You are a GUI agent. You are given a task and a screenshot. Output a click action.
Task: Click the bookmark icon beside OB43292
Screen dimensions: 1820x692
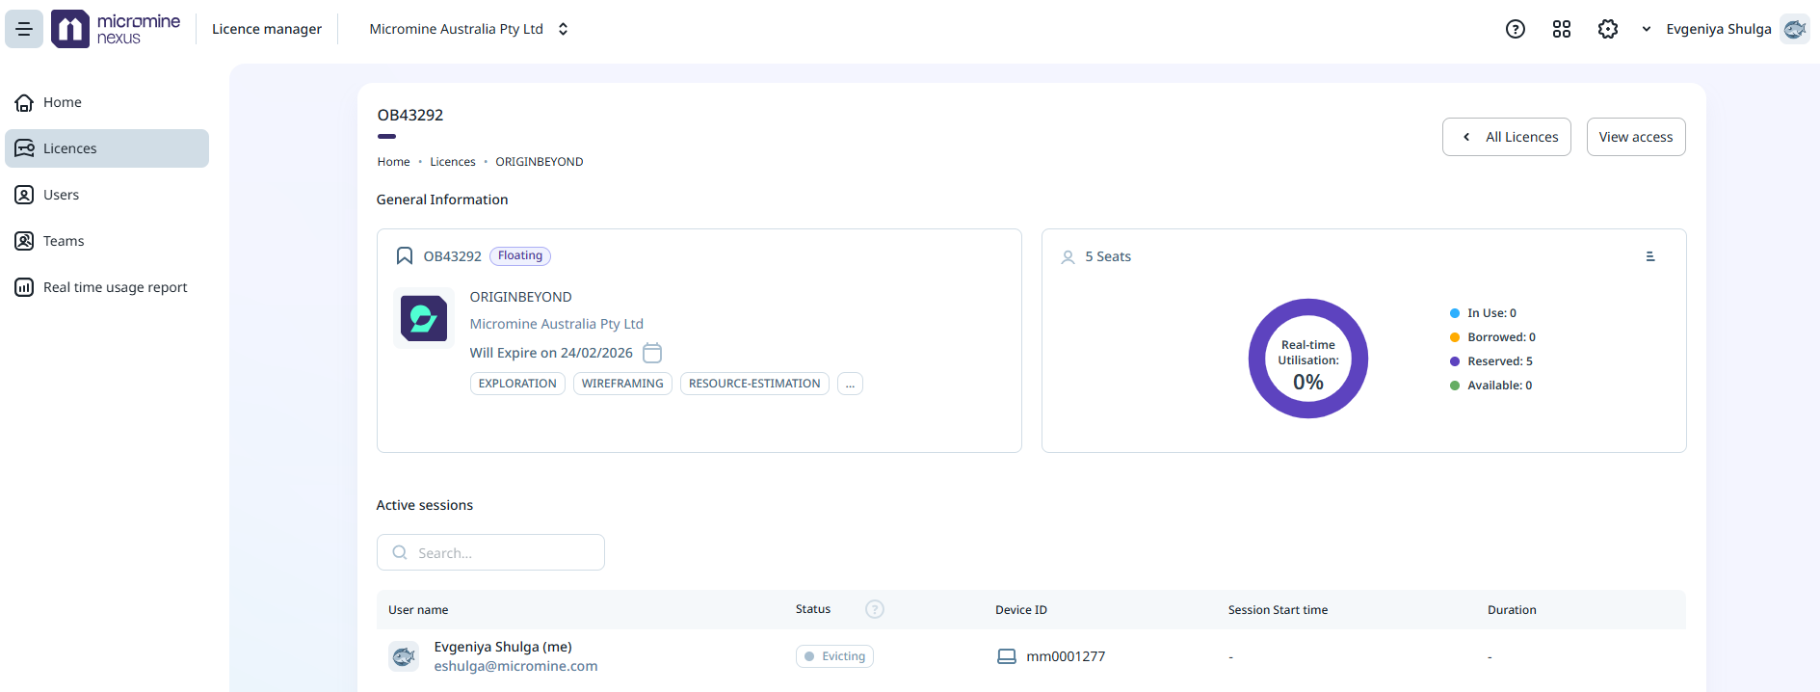coord(405,256)
